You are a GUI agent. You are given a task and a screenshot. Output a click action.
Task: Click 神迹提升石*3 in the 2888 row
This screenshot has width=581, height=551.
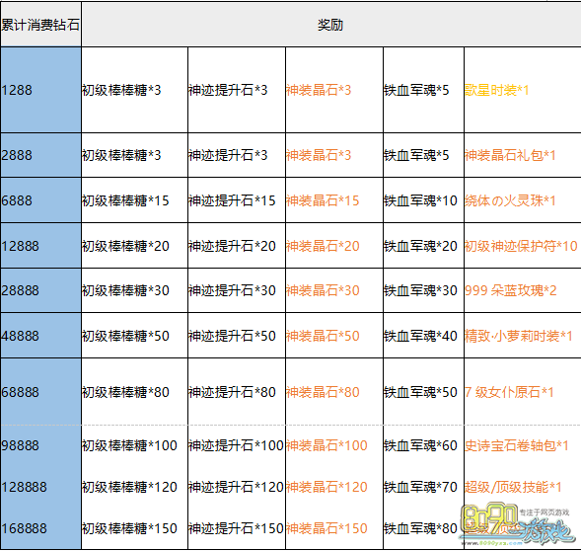237,155
